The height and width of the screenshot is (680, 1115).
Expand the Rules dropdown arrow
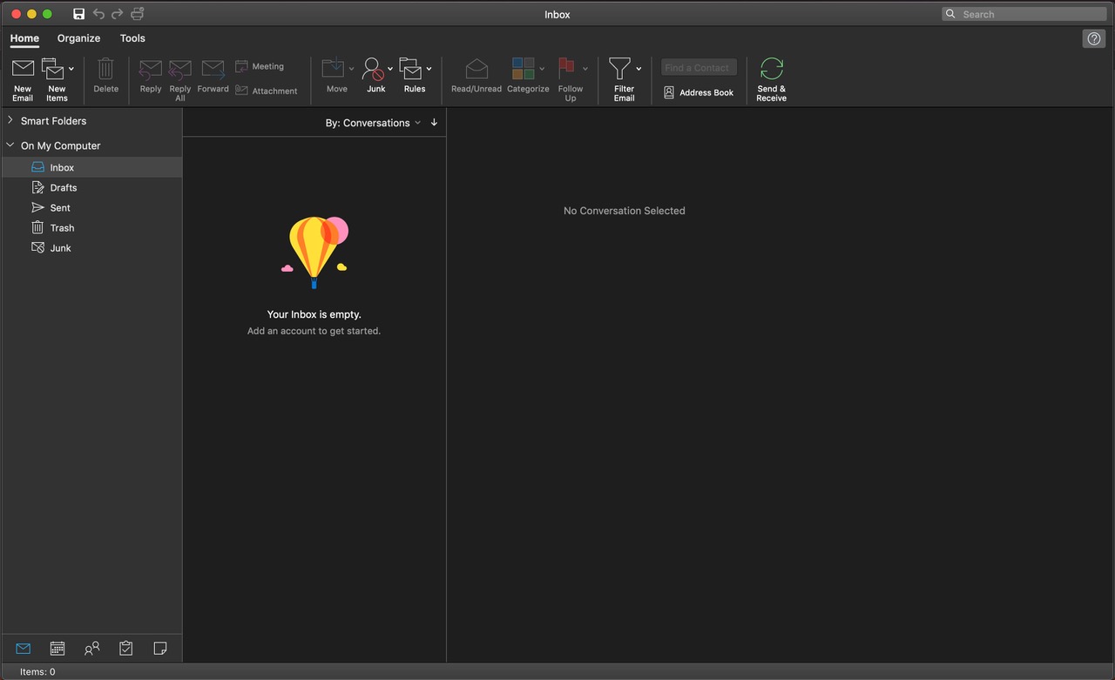pyautogui.click(x=429, y=69)
